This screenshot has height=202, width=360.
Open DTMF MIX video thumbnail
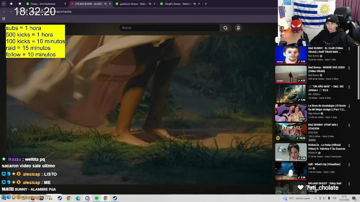tap(291, 132)
